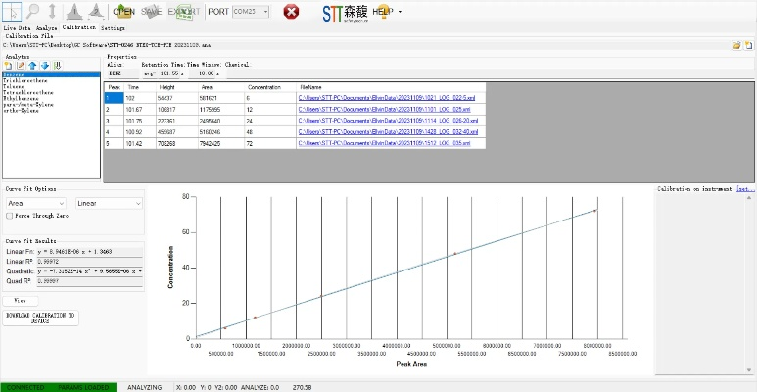
Task: Expand the Area curve fit dropdown
Action: [x=37, y=203]
